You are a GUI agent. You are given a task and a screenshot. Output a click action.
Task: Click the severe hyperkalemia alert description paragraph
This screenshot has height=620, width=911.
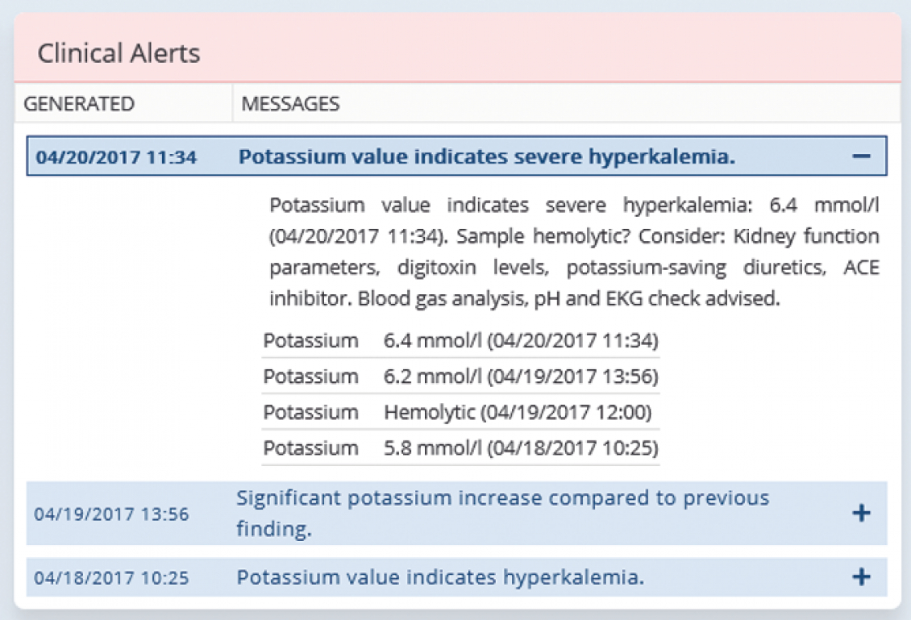point(574,252)
